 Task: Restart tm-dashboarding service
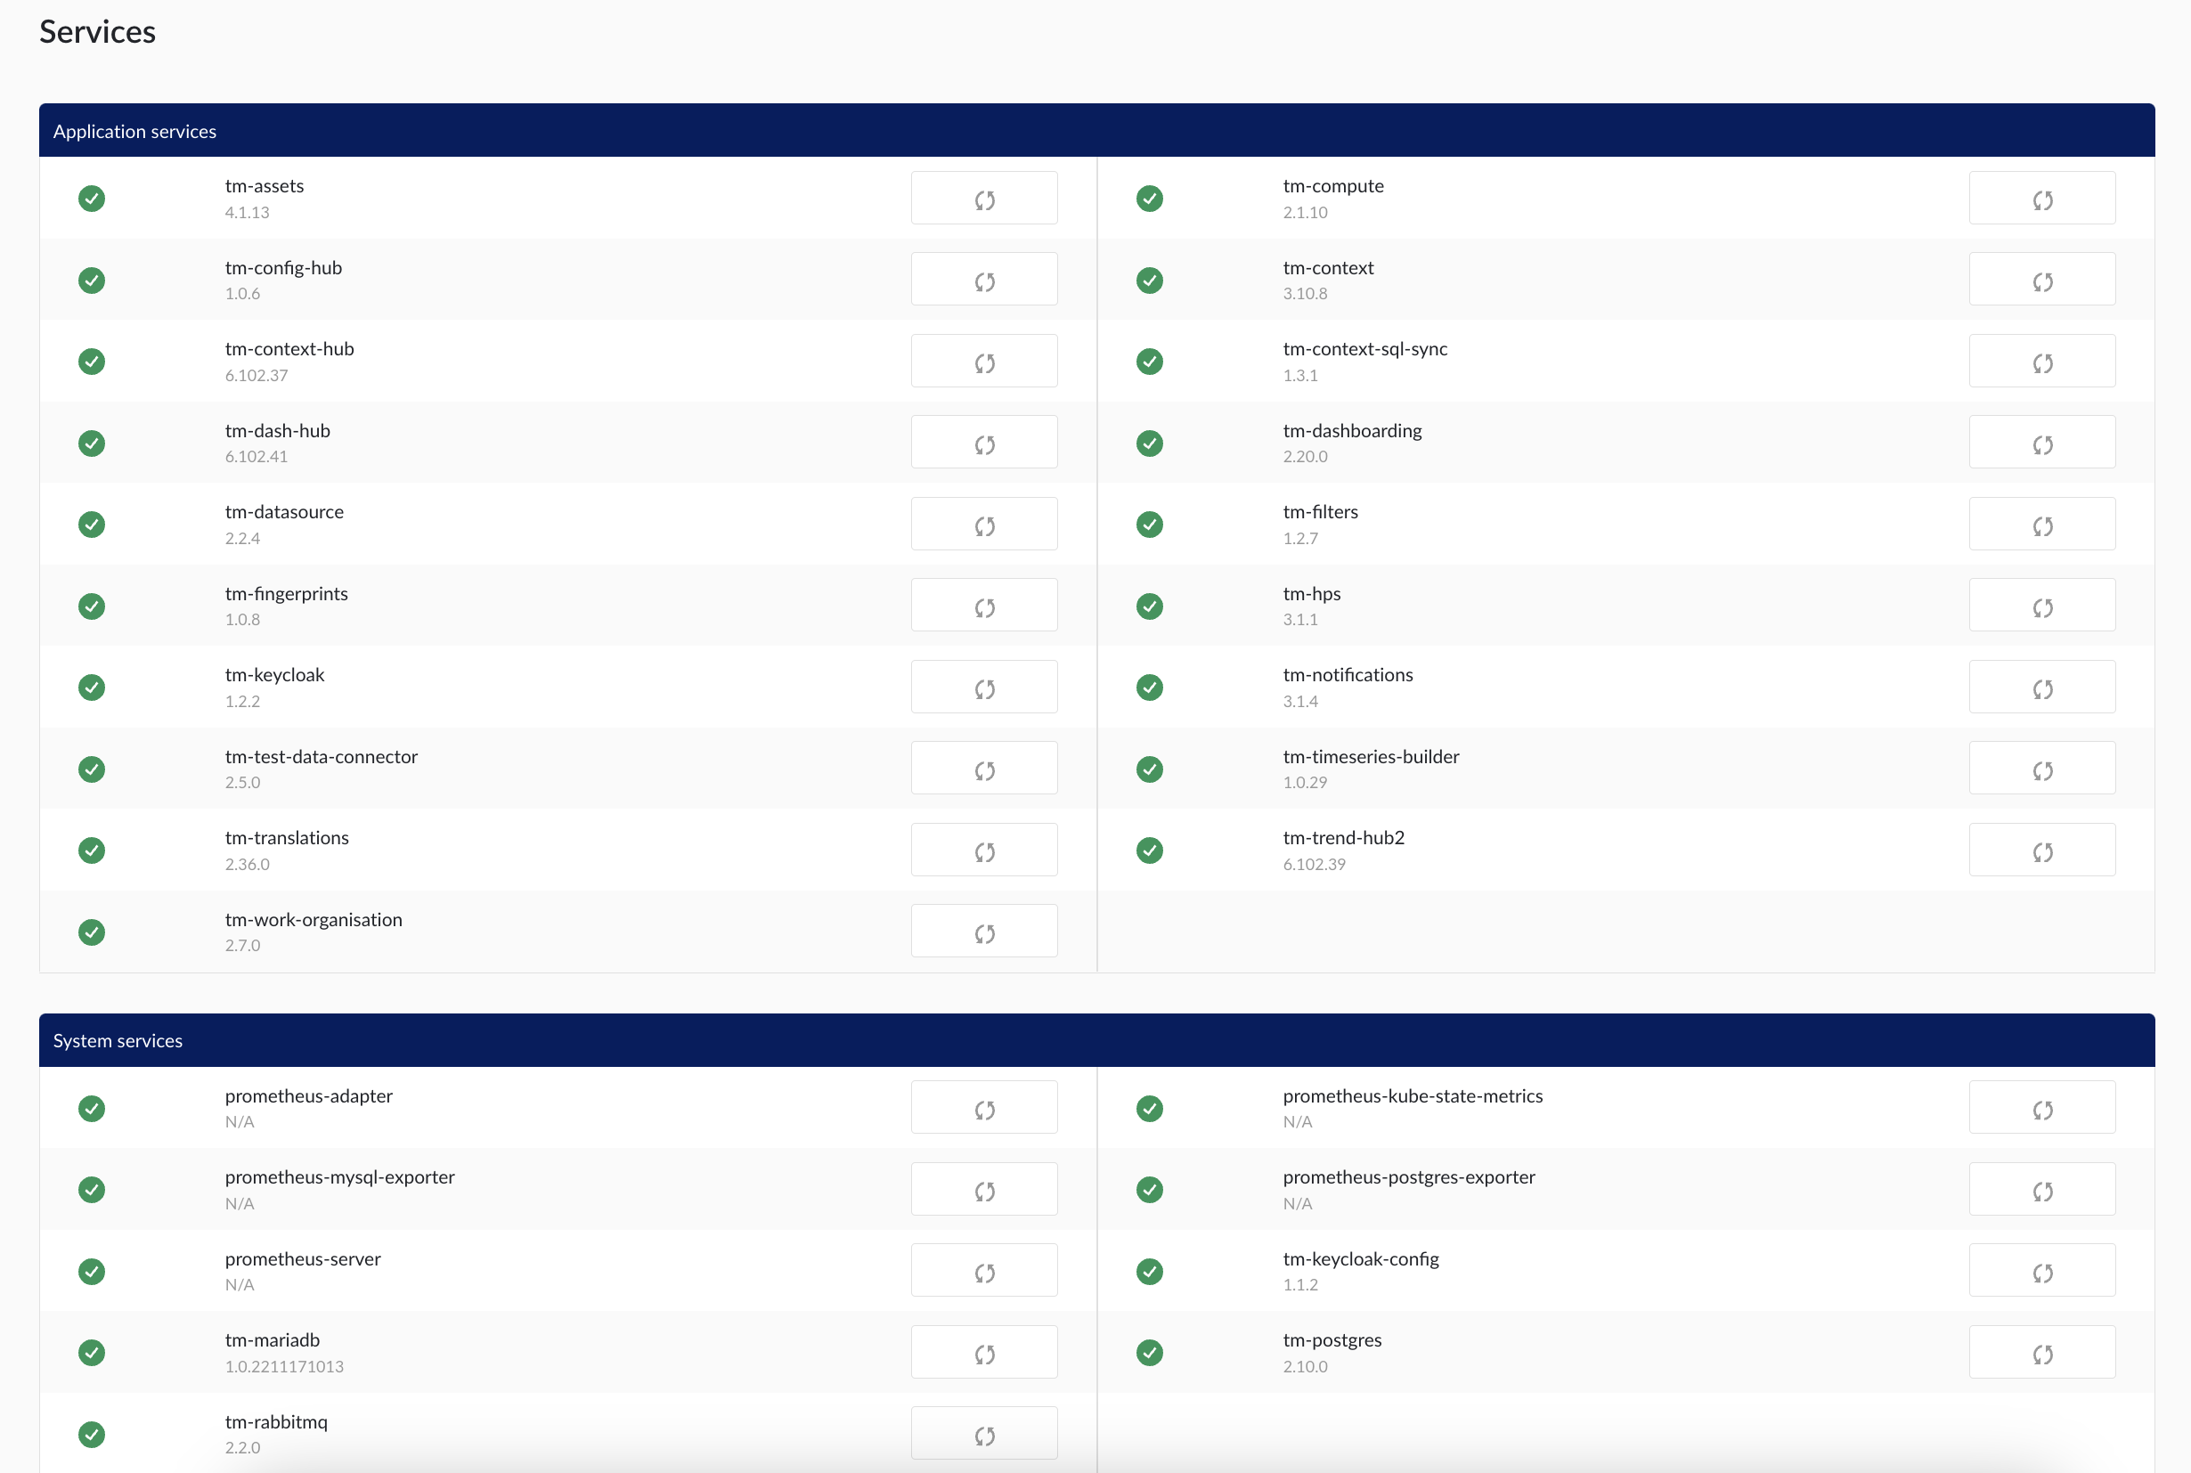(x=2042, y=443)
